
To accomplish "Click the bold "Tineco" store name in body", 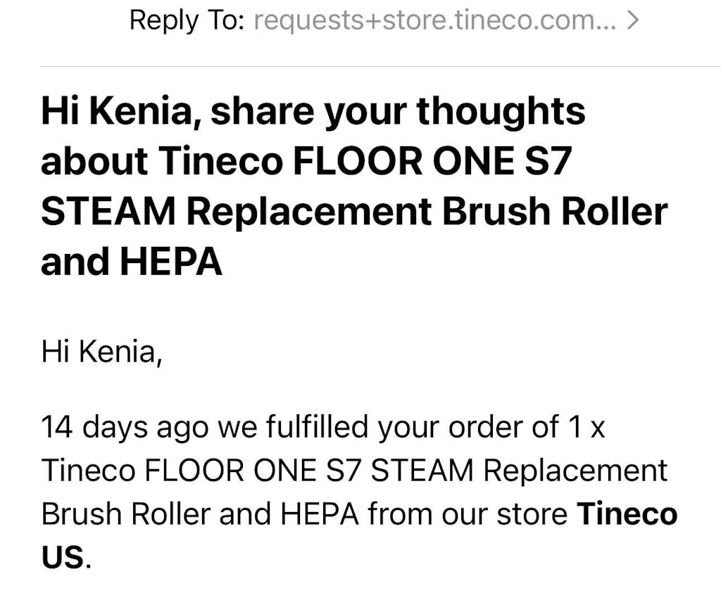I will [627, 514].
